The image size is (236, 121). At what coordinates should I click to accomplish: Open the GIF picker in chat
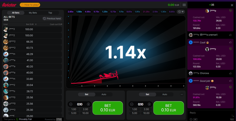195,119
